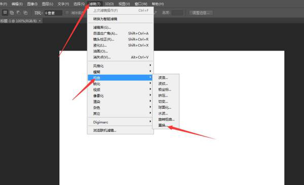Expand the 像素化 pixelate submenu

click(121, 96)
